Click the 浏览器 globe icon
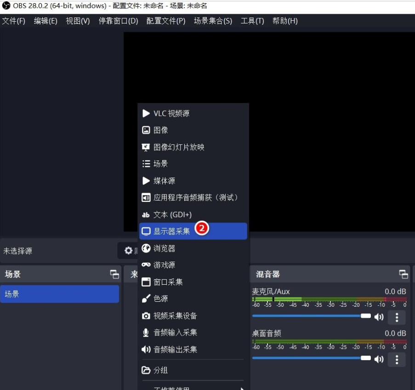The image size is (415, 390). click(x=146, y=248)
